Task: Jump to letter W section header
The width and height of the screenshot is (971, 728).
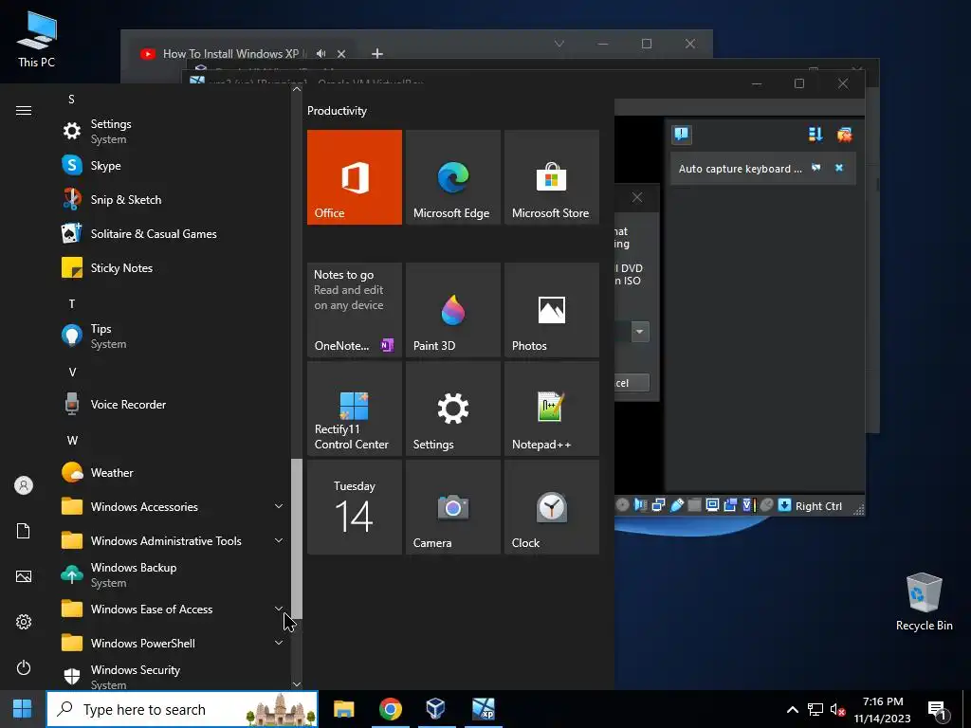Action: coord(72,440)
